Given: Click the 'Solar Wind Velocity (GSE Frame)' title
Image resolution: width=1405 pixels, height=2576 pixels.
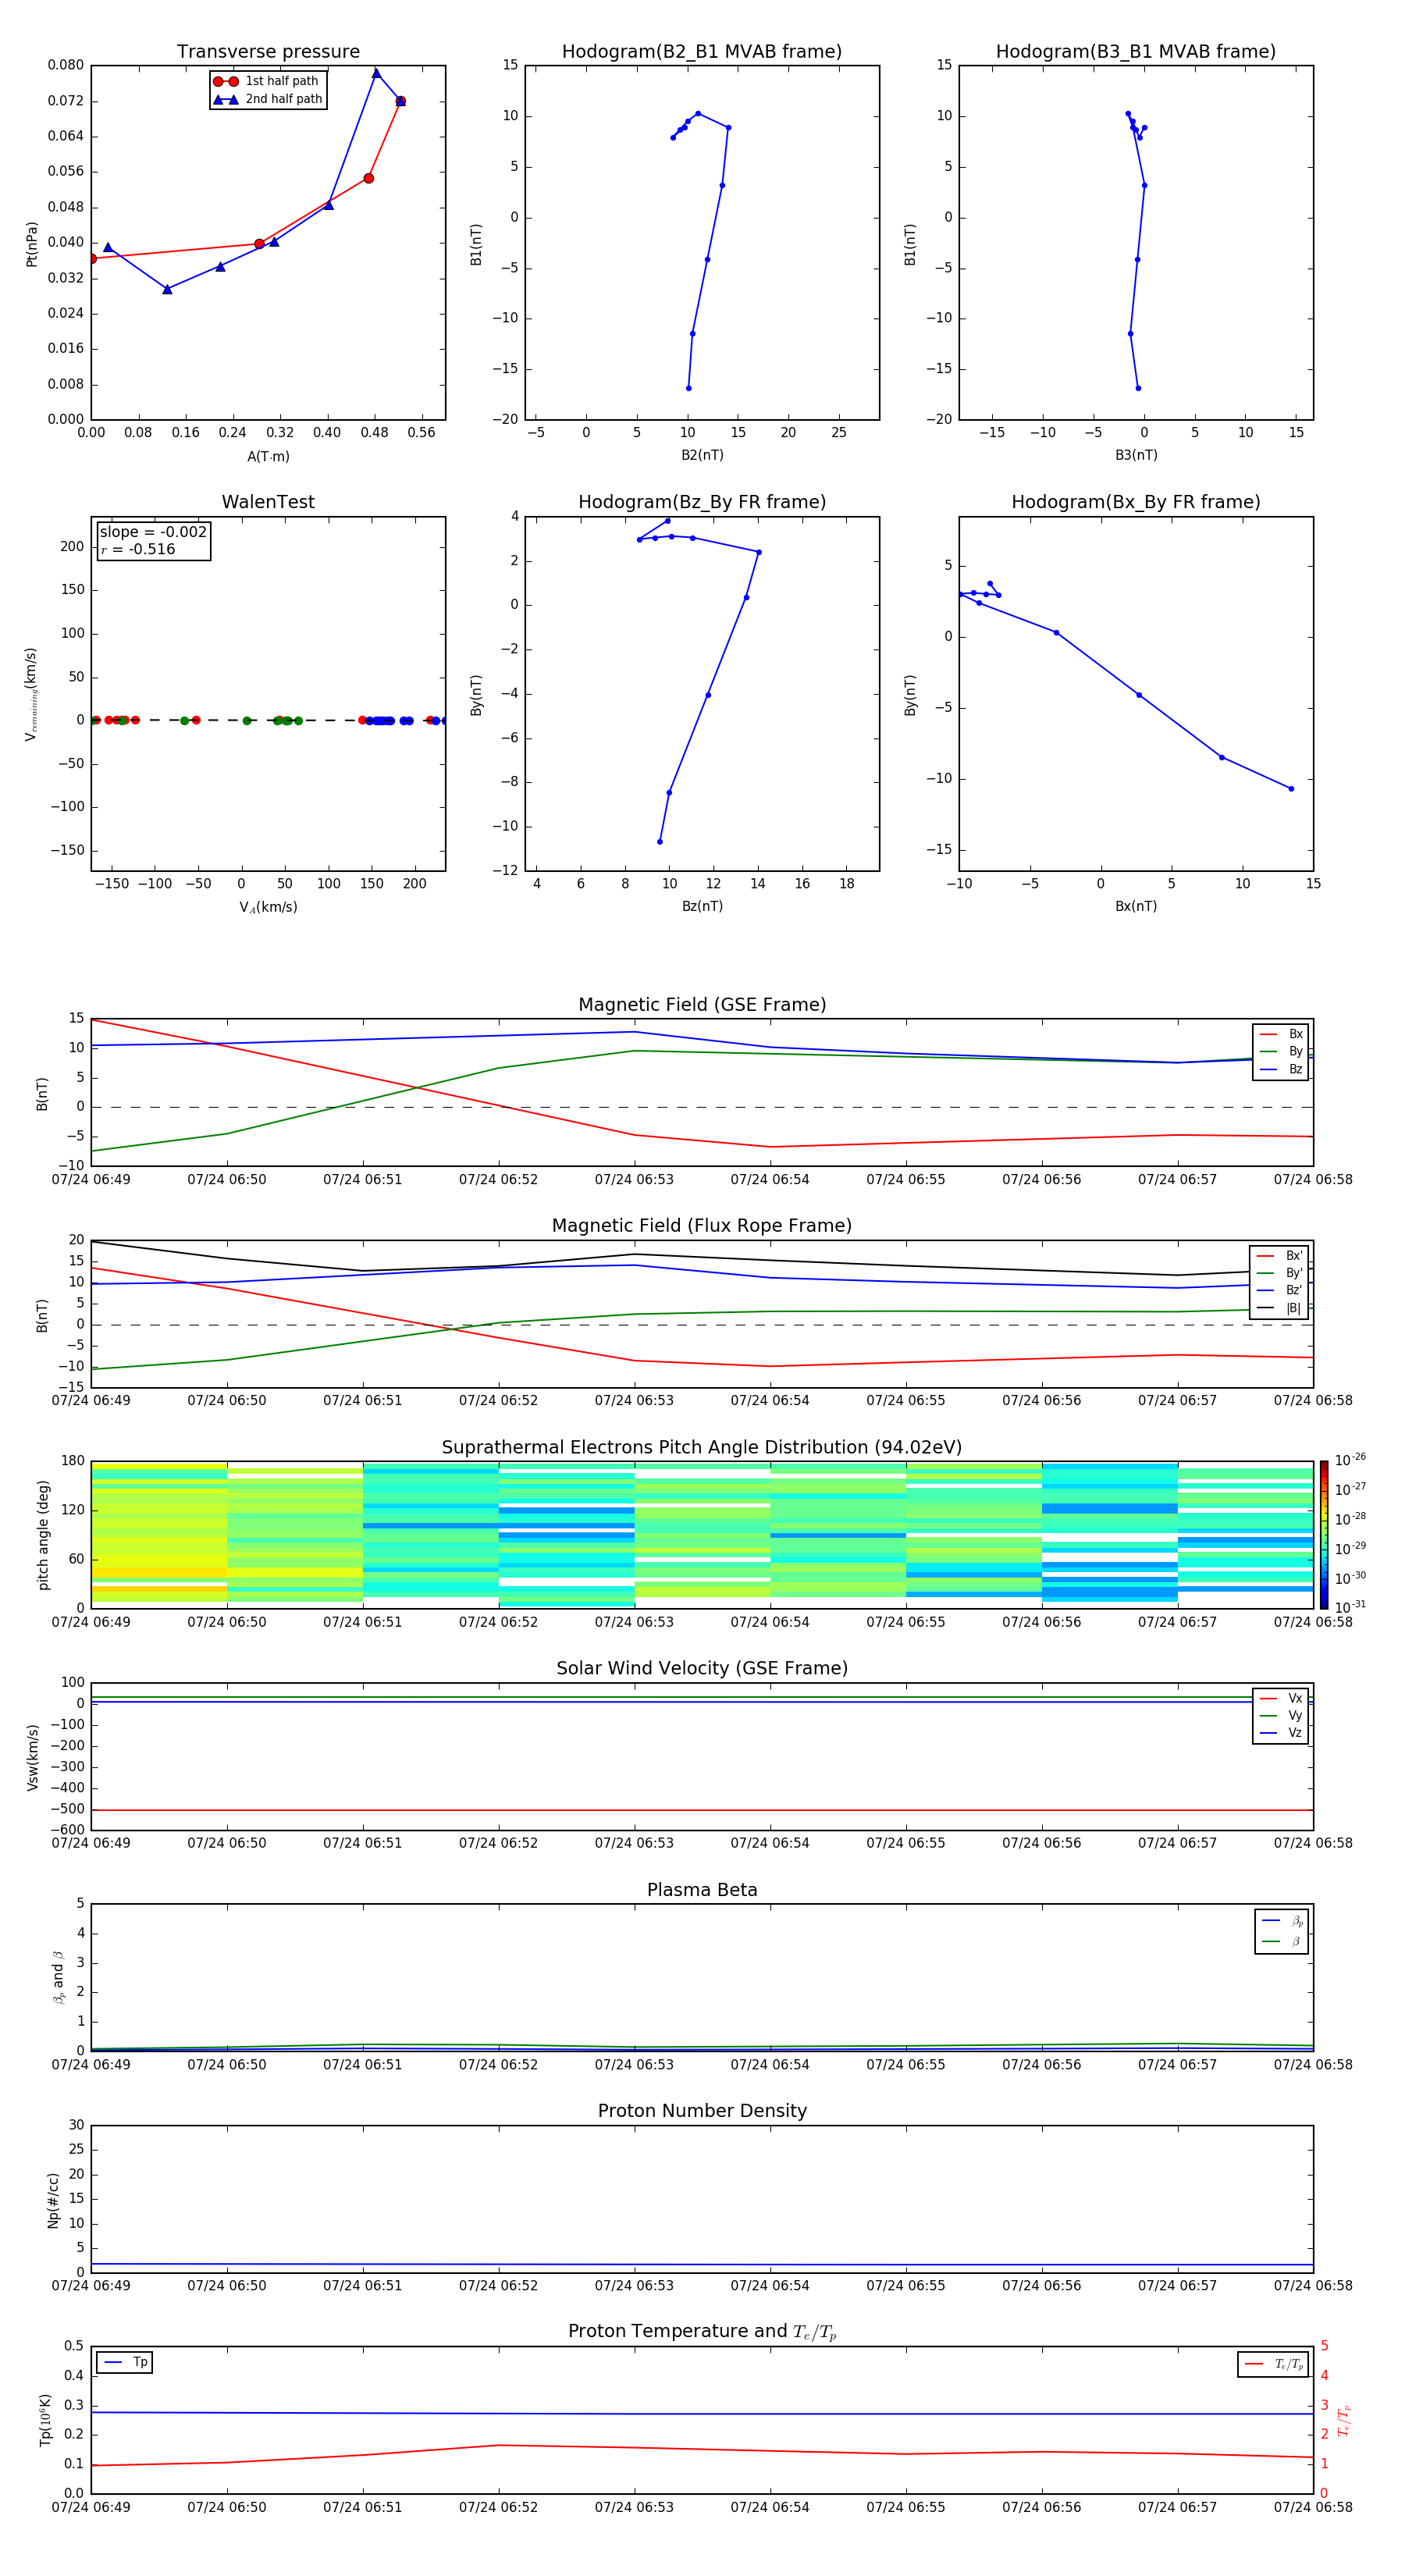Looking at the screenshot, I should (702, 1668).
